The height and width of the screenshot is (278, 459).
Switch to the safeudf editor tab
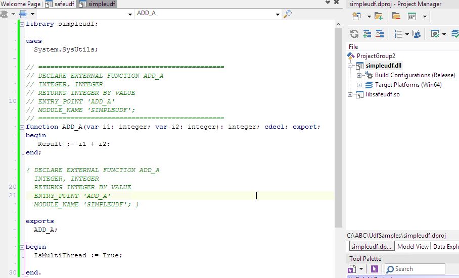coord(60,4)
